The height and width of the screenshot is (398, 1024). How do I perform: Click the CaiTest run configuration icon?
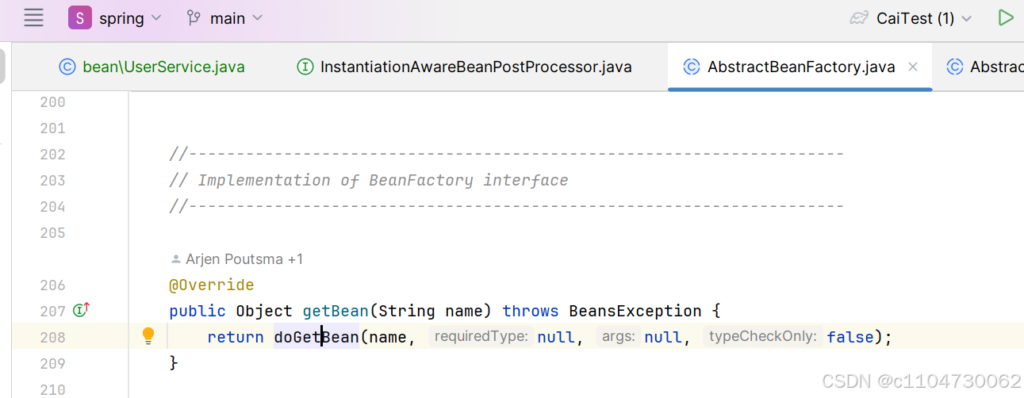[x=858, y=18]
